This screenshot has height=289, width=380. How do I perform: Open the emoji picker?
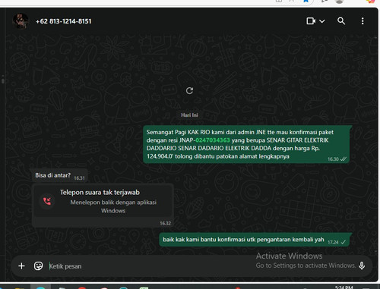[x=38, y=266]
